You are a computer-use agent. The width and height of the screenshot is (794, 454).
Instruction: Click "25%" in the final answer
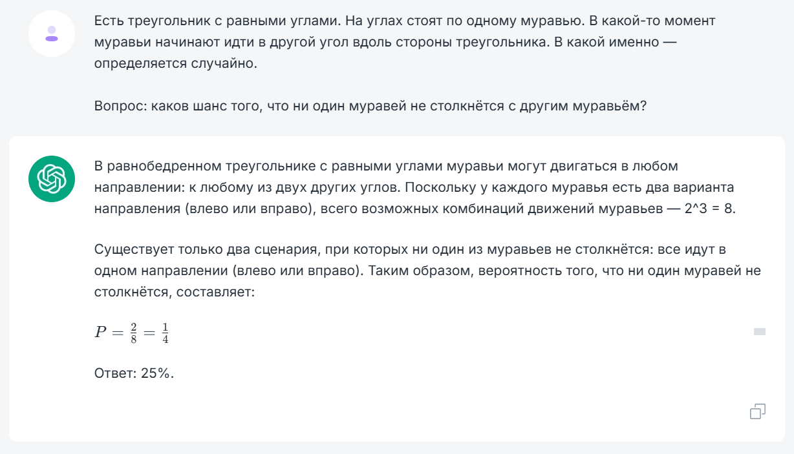pyautogui.click(x=157, y=373)
